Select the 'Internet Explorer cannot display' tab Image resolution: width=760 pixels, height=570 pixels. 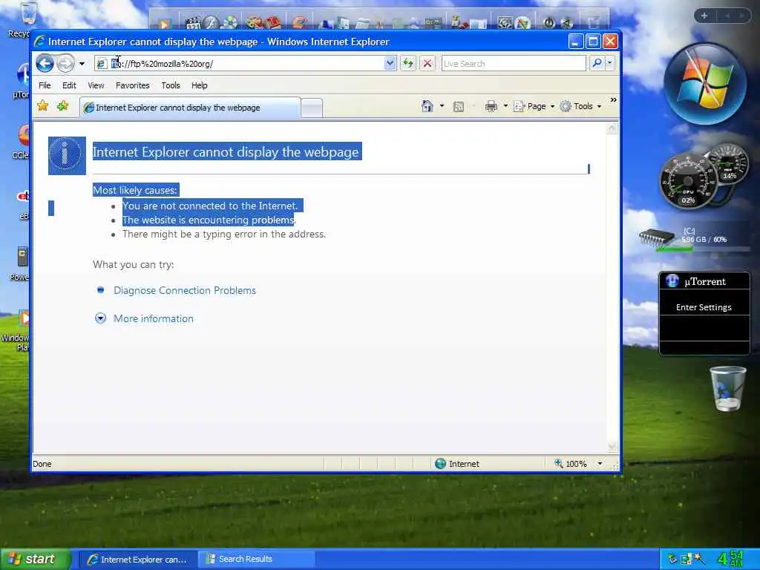click(190, 108)
